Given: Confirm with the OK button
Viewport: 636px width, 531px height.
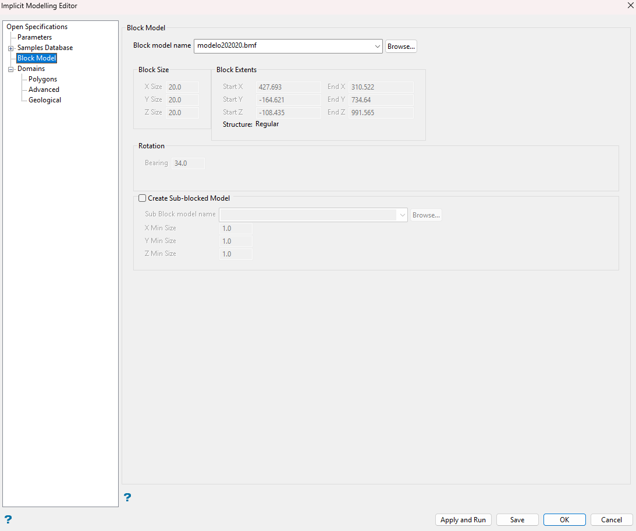Looking at the screenshot, I should [564, 519].
